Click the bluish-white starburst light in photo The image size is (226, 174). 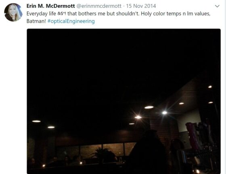[x=165, y=112]
